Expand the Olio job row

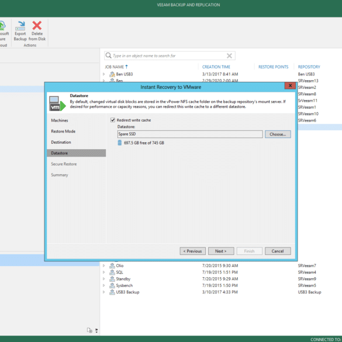pos(104,265)
